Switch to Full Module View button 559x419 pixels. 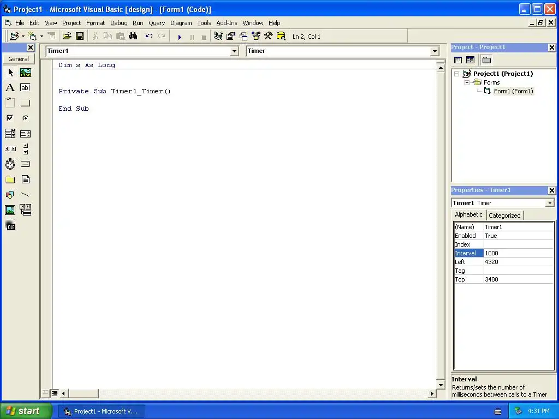[55, 393]
